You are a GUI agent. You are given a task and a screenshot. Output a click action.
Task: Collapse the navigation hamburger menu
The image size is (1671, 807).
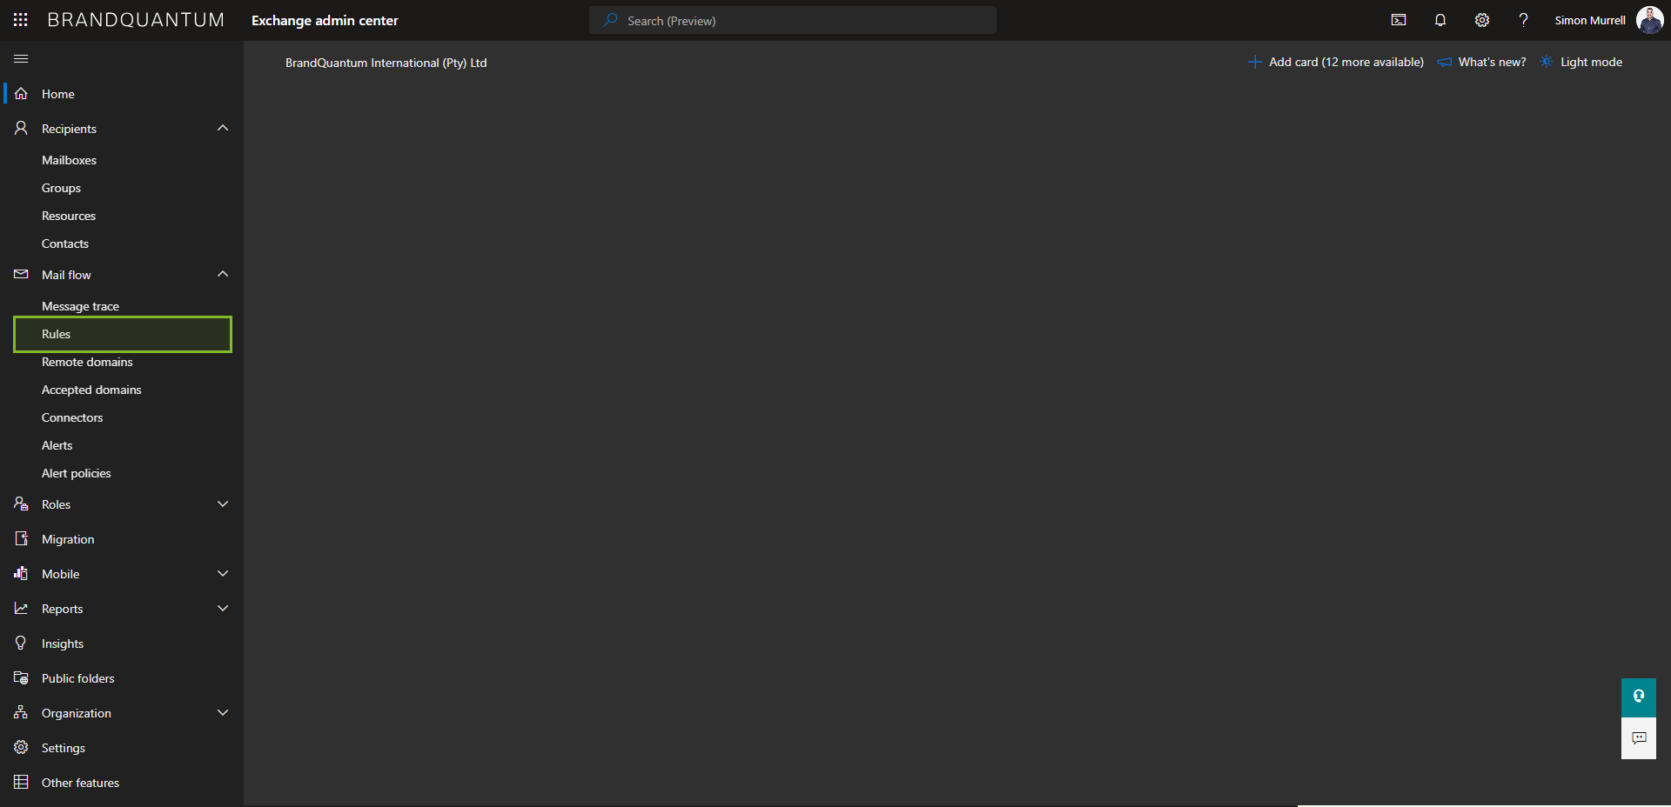[x=21, y=58]
